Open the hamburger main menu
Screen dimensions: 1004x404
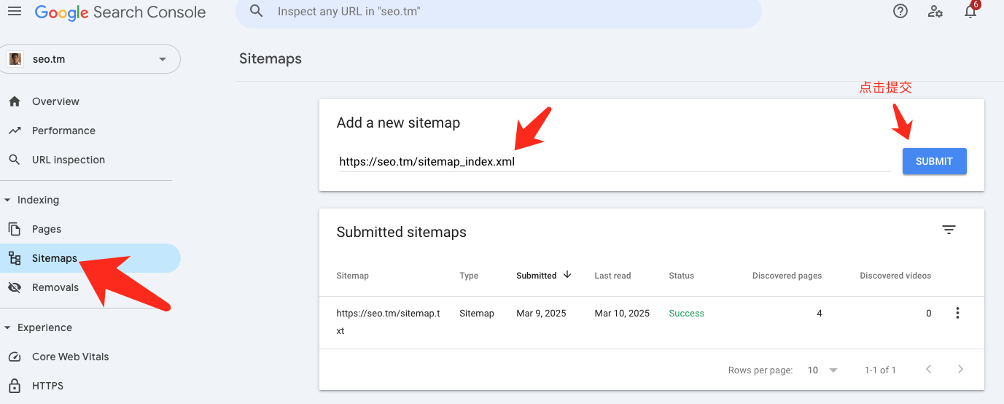(x=15, y=12)
